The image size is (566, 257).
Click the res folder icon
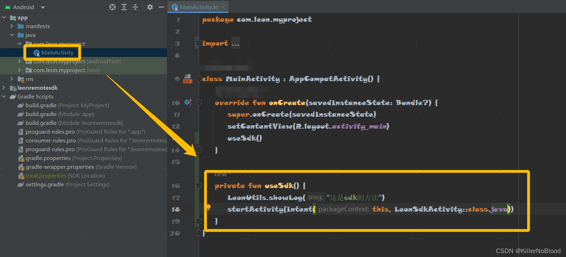21,79
